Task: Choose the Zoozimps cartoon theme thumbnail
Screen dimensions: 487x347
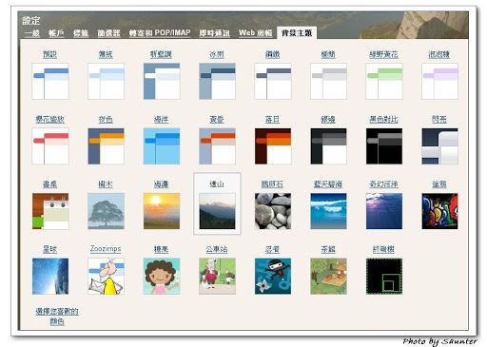Action: 106,277
